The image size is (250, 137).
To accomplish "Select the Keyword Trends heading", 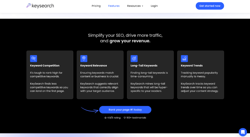I will tap(192, 66).
